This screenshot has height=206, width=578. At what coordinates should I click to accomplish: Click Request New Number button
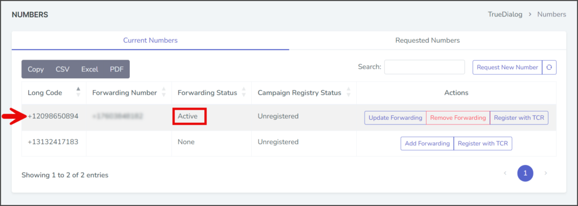click(507, 68)
